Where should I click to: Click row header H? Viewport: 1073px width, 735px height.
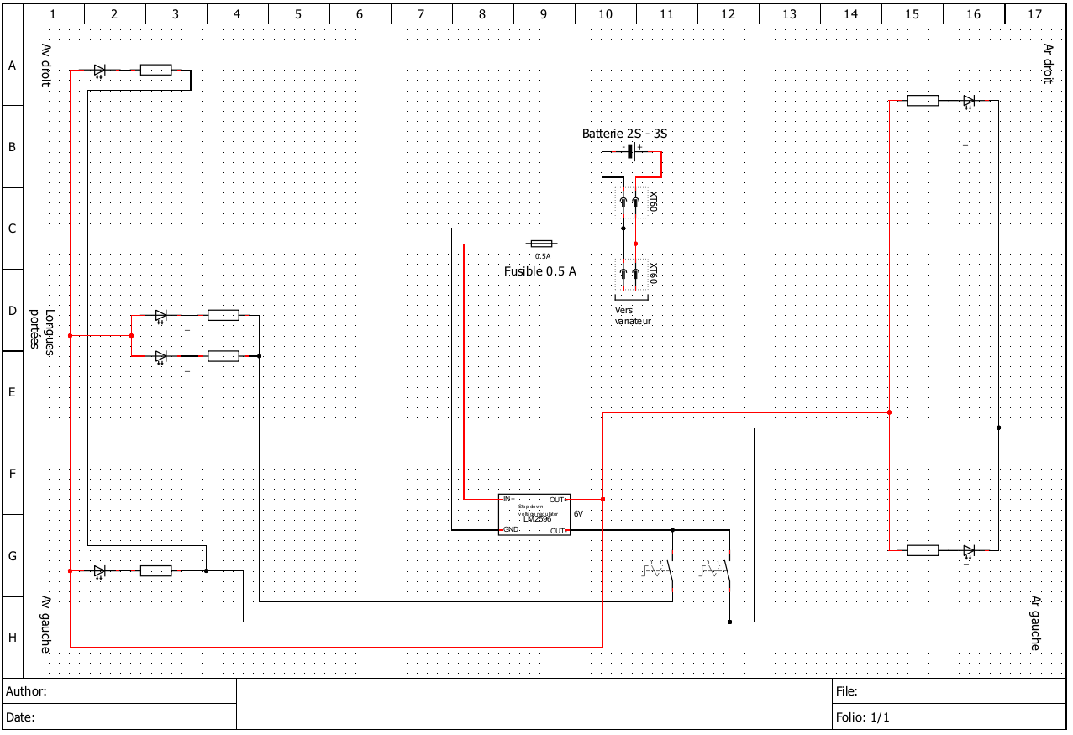tap(13, 638)
